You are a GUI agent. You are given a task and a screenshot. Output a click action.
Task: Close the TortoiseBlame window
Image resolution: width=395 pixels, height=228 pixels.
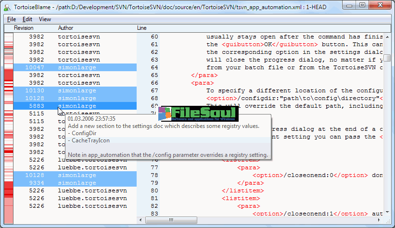(x=381, y=6)
